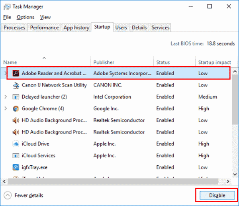
Task: Click the iCloud Drive icon
Action: click(16, 144)
